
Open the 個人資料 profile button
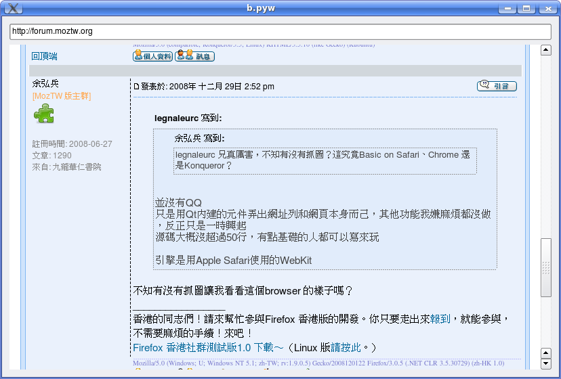(x=152, y=56)
